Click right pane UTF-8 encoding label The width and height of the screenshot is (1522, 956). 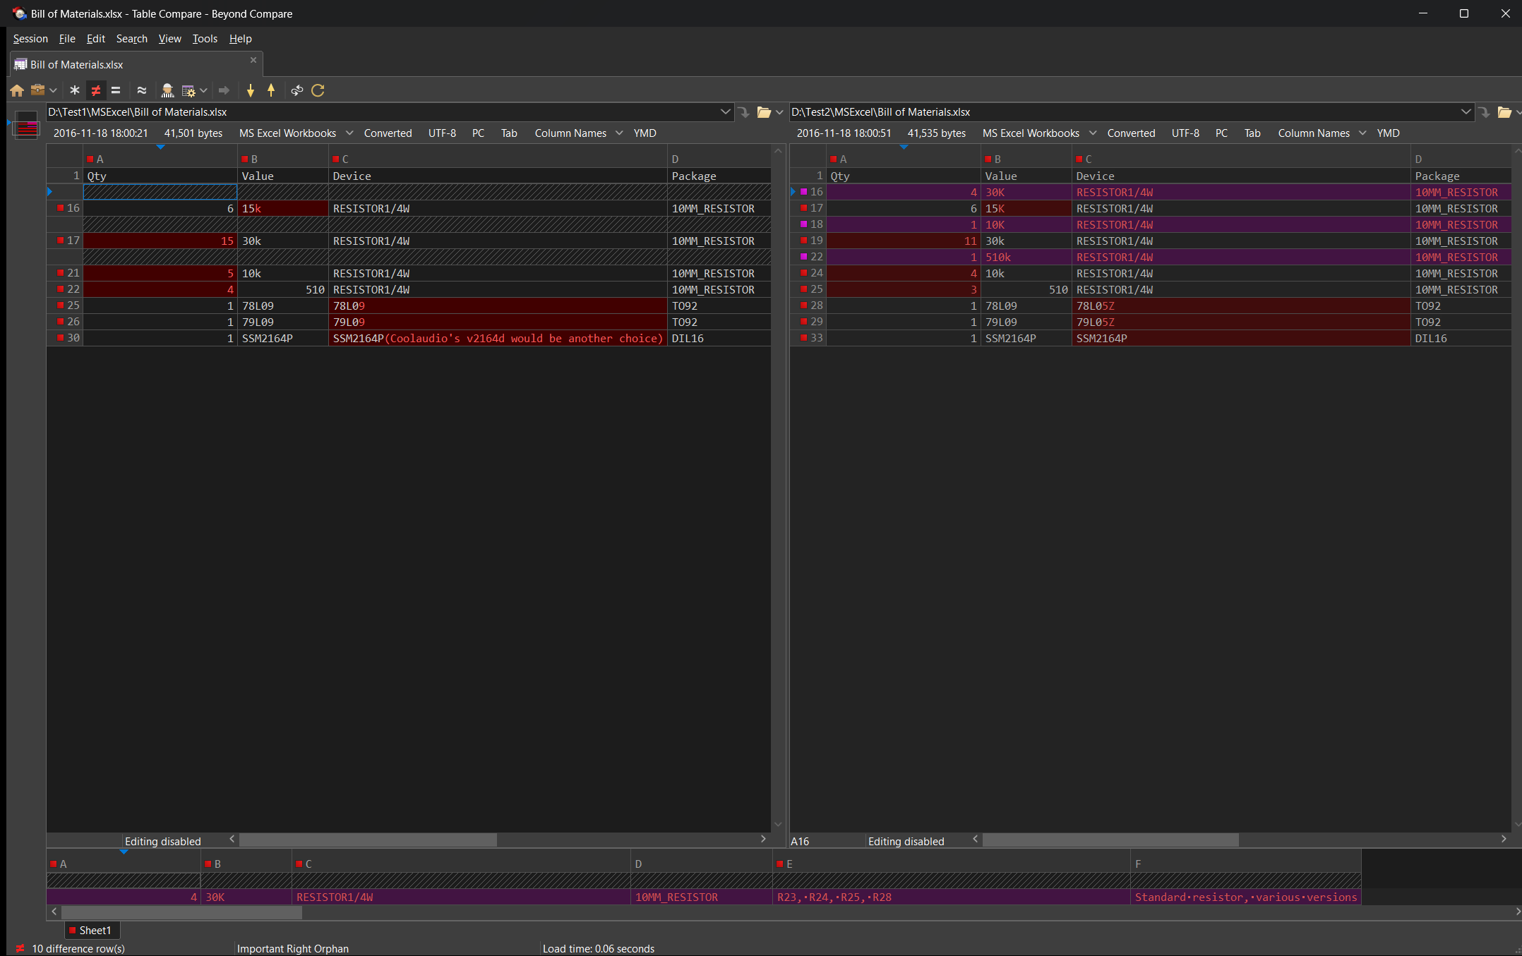[x=1185, y=133]
